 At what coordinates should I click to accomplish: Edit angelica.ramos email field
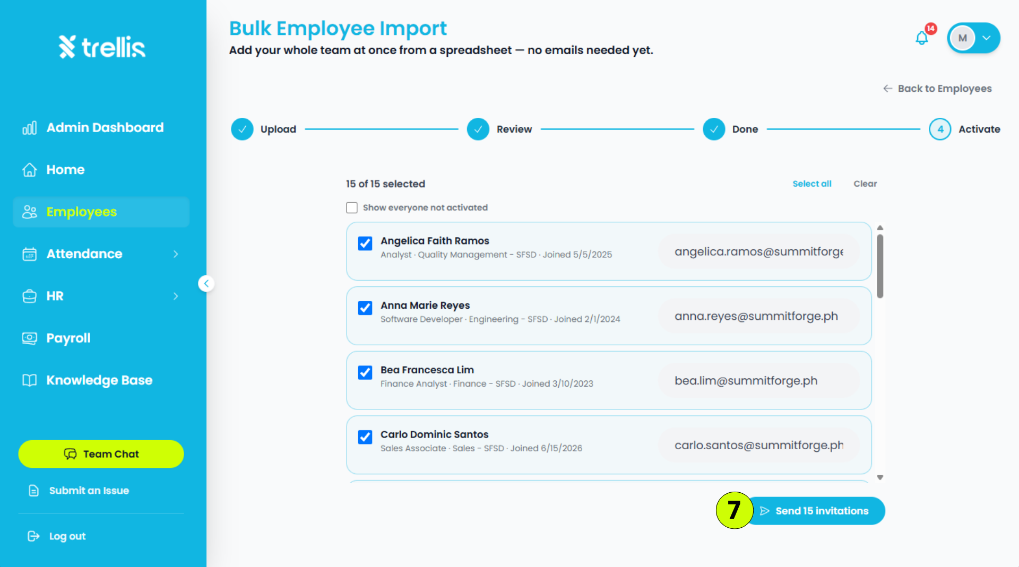(x=759, y=252)
